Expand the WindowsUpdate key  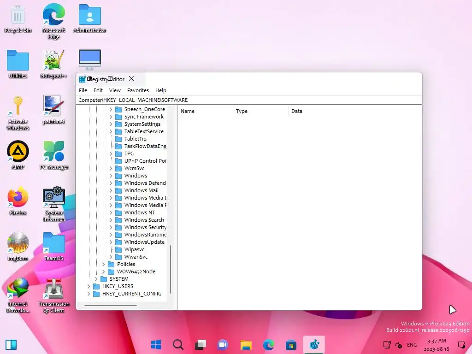point(111,242)
